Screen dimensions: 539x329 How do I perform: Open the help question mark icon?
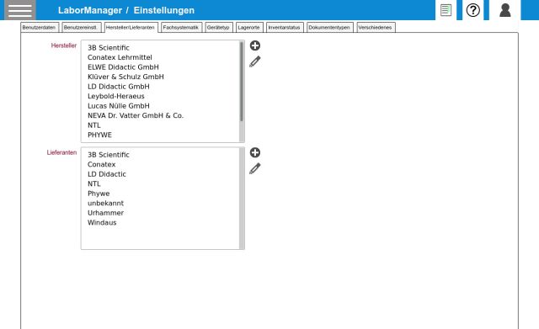click(x=473, y=10)
